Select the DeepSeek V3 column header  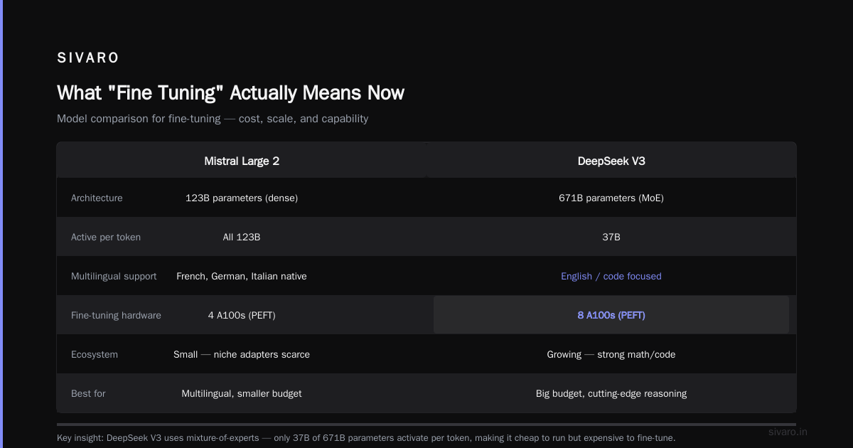(611, 161)
